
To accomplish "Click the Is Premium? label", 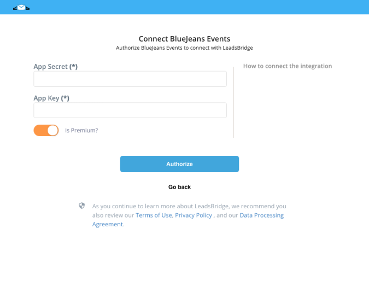I will (81, 130).
